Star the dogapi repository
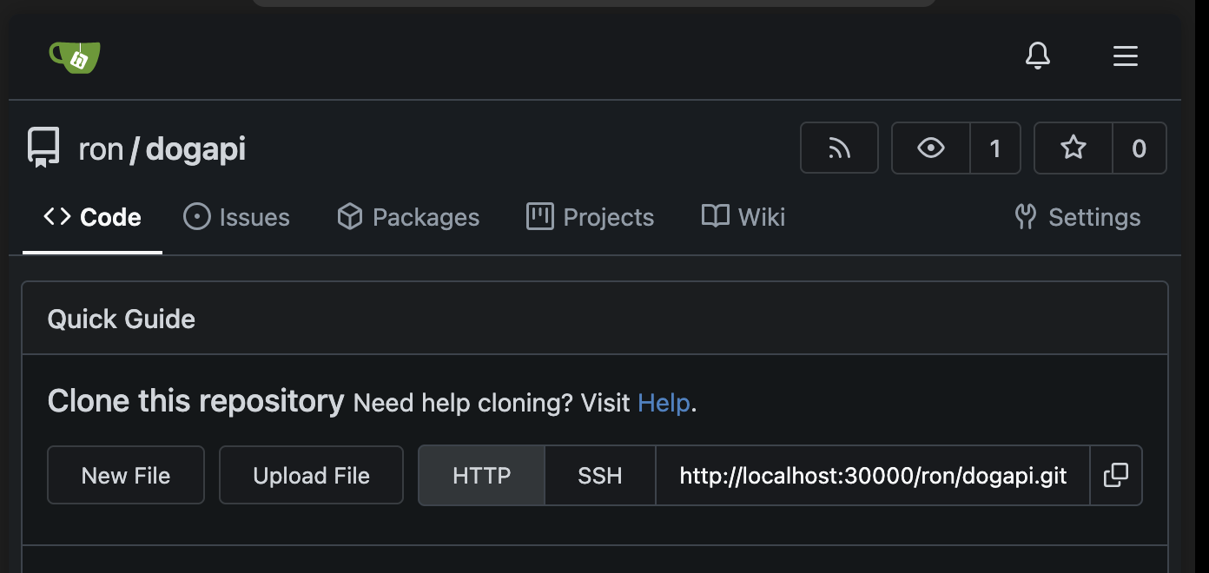Image resolution: width=1209 pixels, height=573 pixels. click(1074, 148)
